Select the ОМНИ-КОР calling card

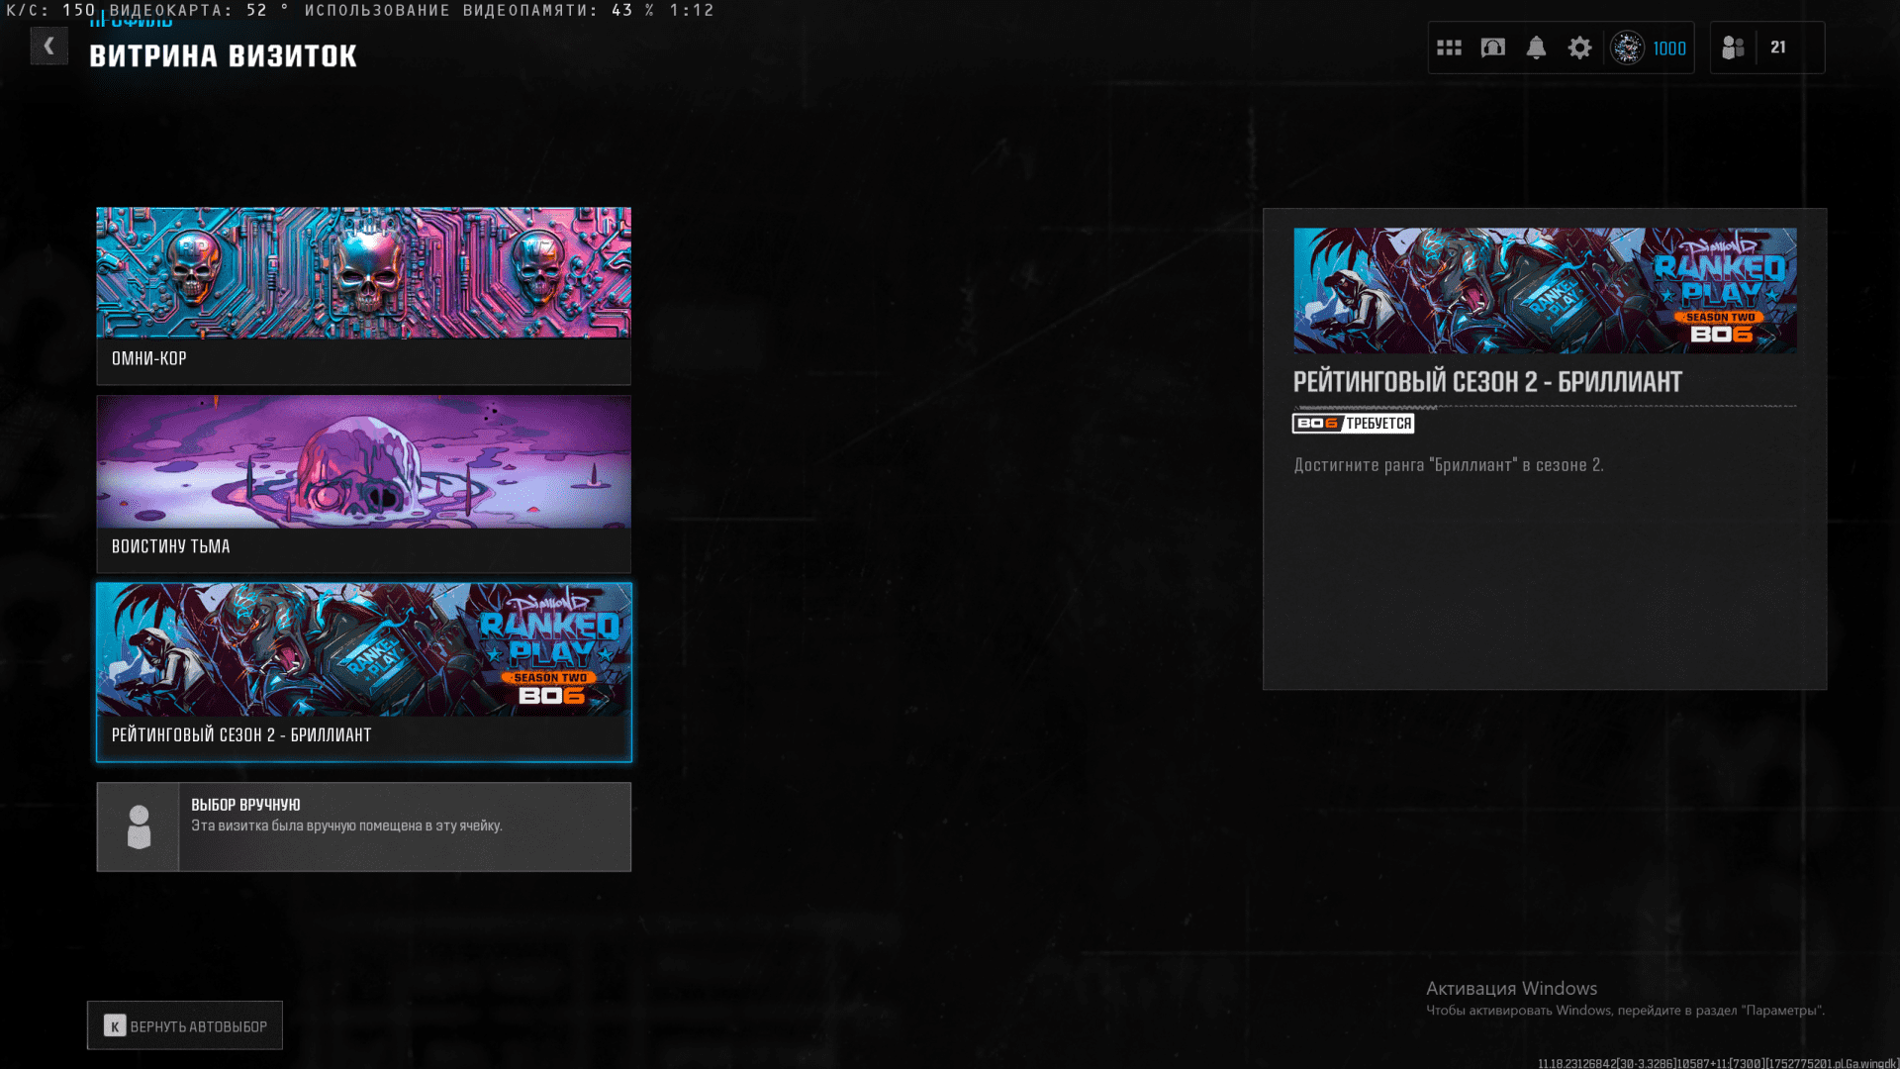[x=363, y=273]
